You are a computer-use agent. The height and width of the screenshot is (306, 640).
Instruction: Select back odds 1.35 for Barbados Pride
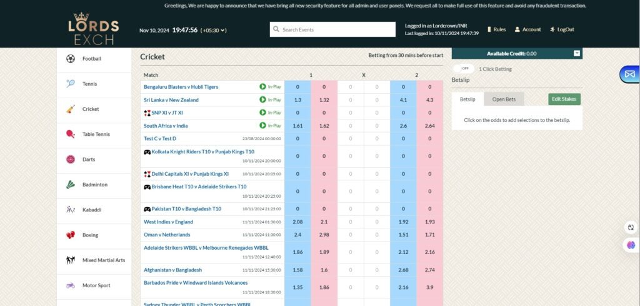297,288
